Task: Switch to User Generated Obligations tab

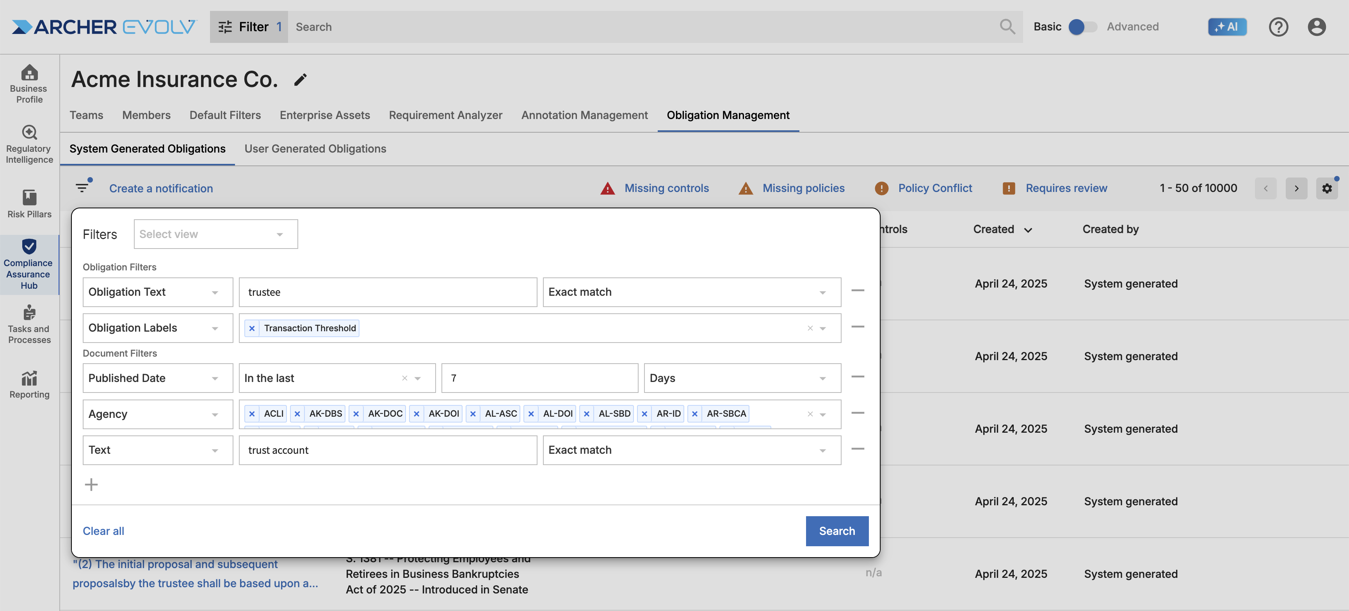Action: (x=315, y=149)
